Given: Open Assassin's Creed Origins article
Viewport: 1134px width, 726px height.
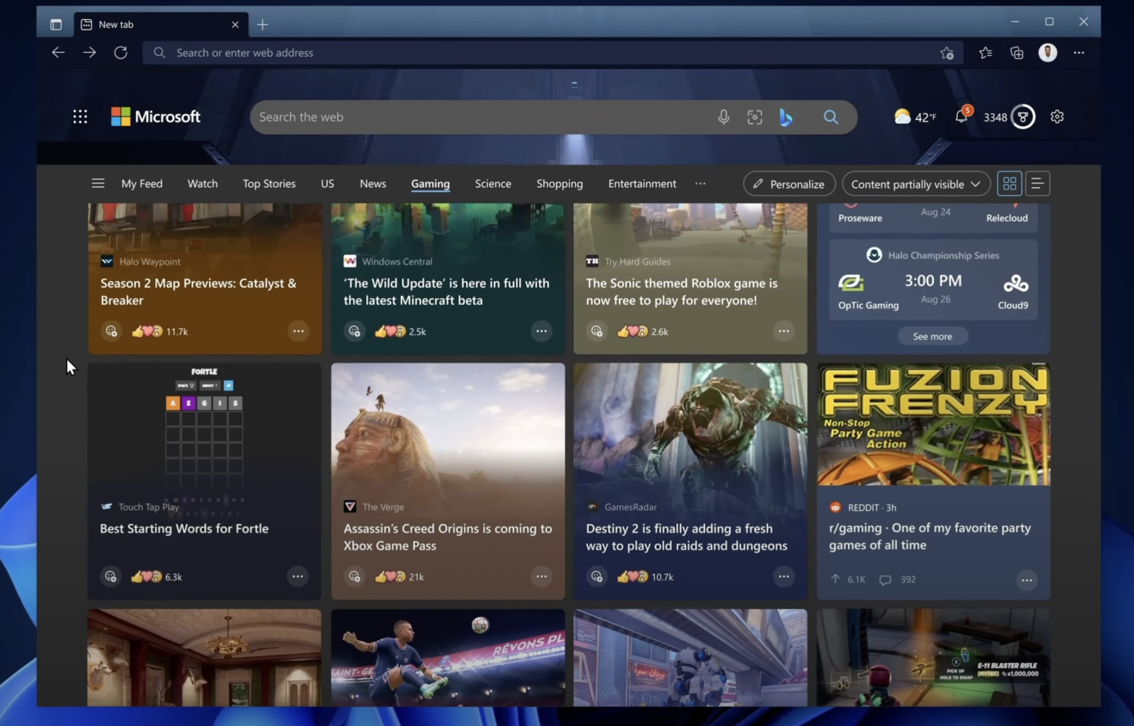Looking at the screenshot, I should click(448, 537).
